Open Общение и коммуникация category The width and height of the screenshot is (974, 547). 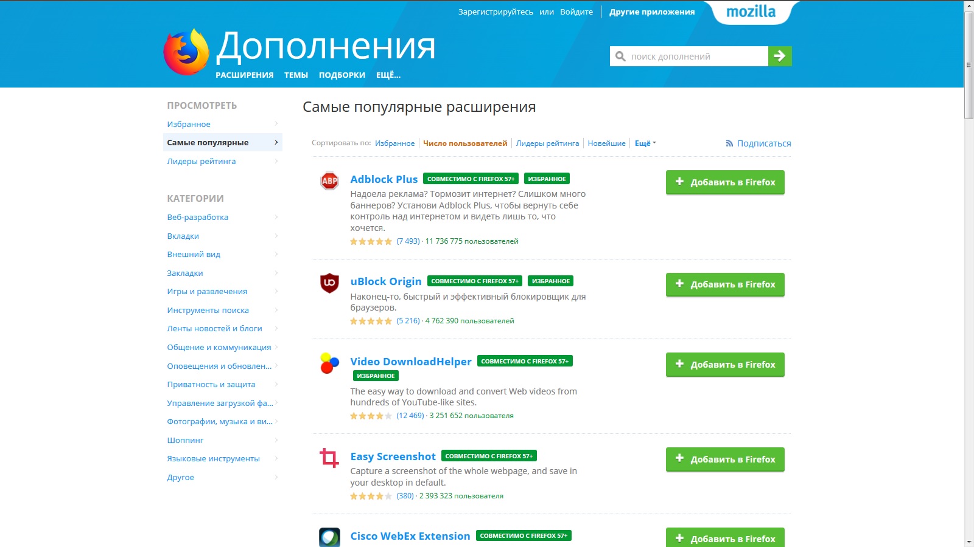coord(223,347)
